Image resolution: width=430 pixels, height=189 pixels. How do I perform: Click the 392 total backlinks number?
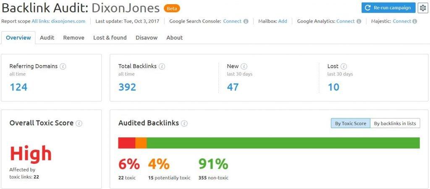127,87
